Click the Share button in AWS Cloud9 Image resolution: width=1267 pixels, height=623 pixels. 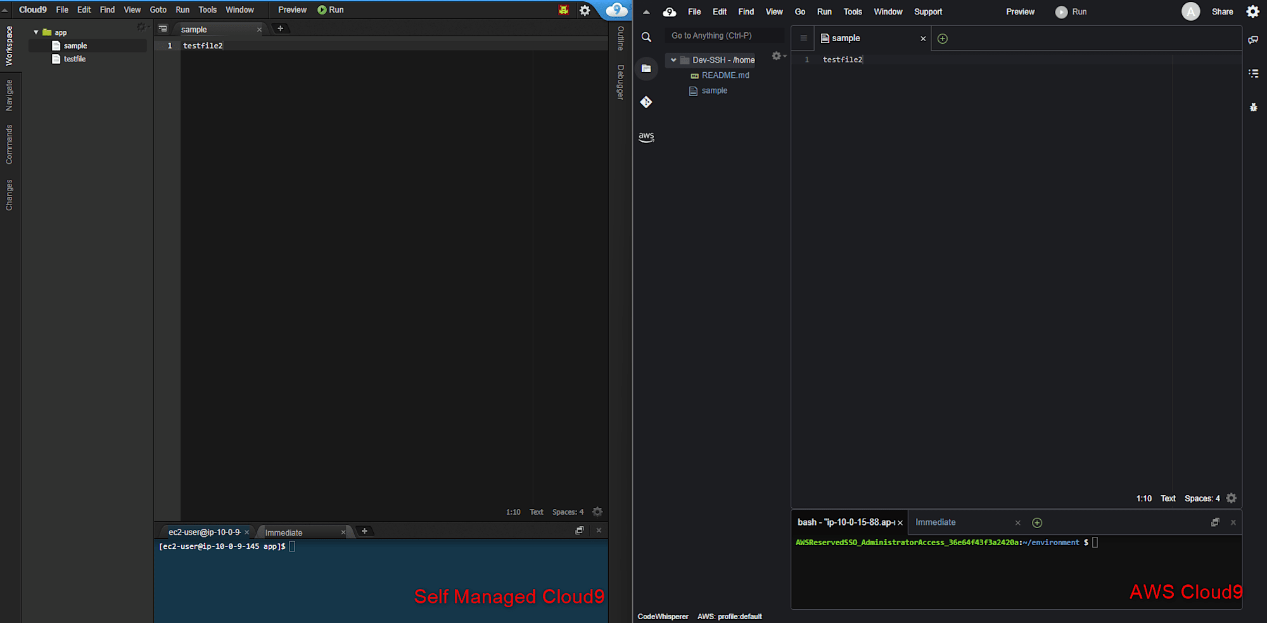[x=1223, y=12]
